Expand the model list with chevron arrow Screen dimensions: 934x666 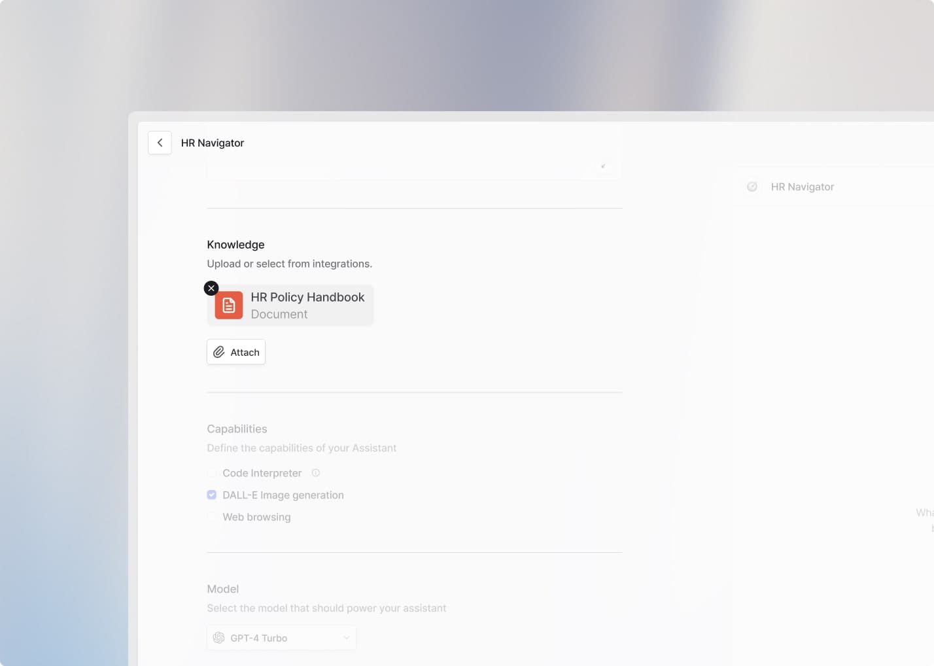(346, 638)
